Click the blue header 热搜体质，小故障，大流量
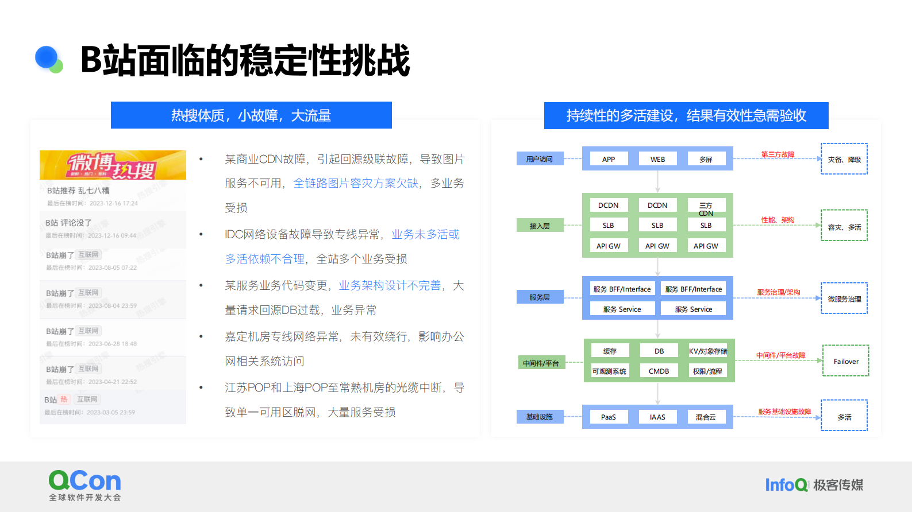 (251, 115)
